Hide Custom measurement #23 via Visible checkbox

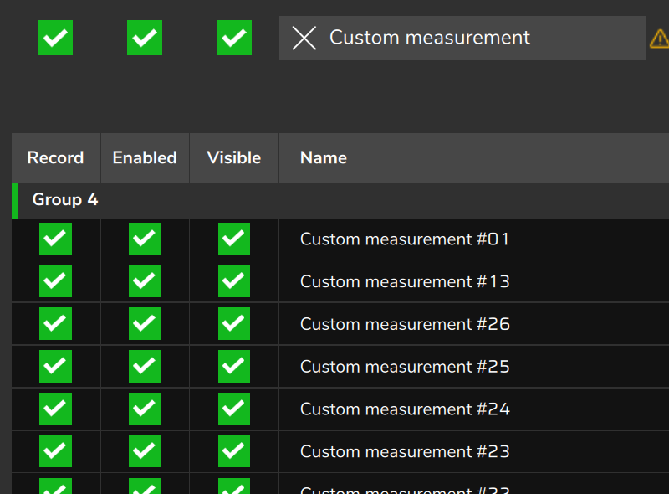(234, 451)
